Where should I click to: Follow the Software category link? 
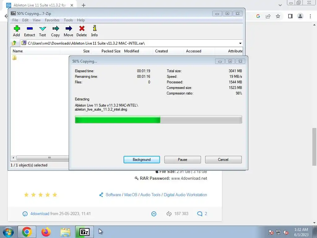(x=113, y=195)
